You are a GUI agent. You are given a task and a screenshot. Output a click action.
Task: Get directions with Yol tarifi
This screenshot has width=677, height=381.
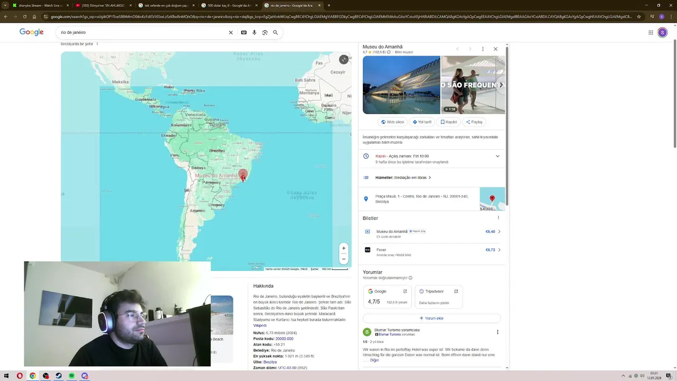[422, 122]
